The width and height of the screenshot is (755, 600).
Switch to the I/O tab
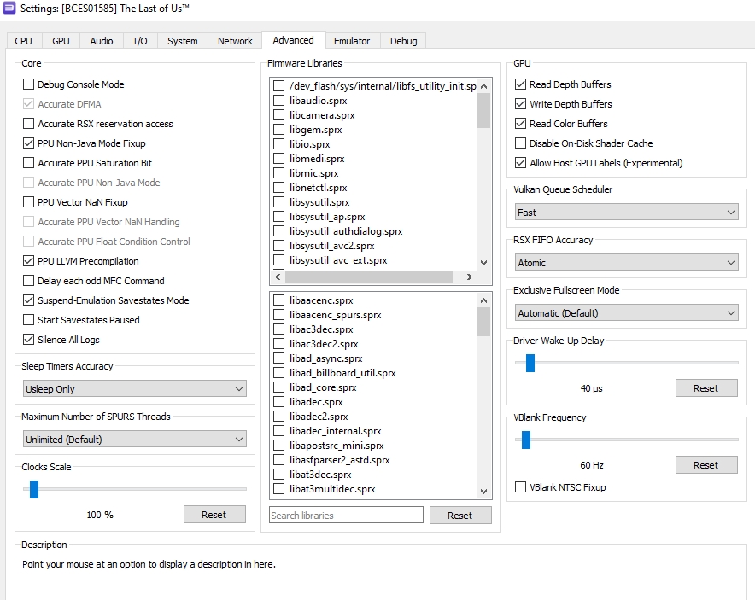[140, 41]
